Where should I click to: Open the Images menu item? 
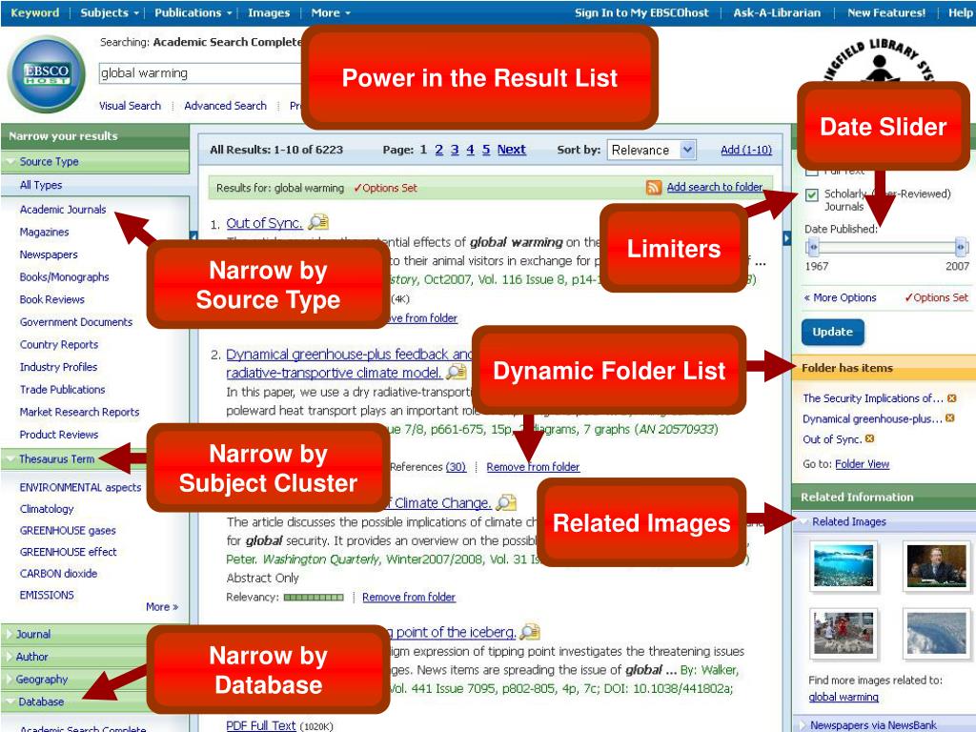click(x=269, y=12)
